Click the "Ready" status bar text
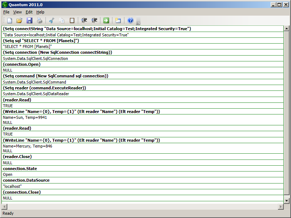Viewport: 291px width, 218px height. click(x=8, y=213)
